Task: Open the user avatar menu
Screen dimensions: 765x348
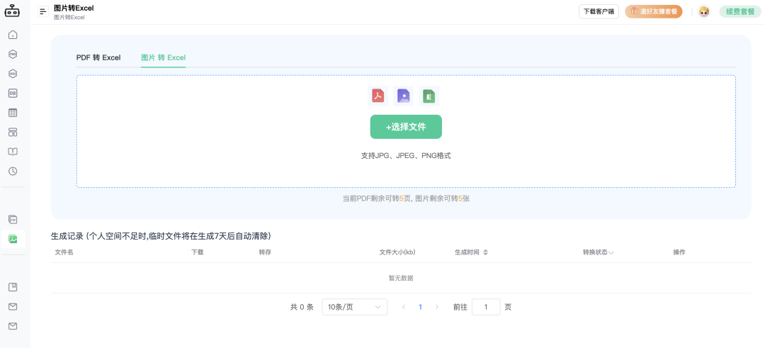Action: coord(703,11)
